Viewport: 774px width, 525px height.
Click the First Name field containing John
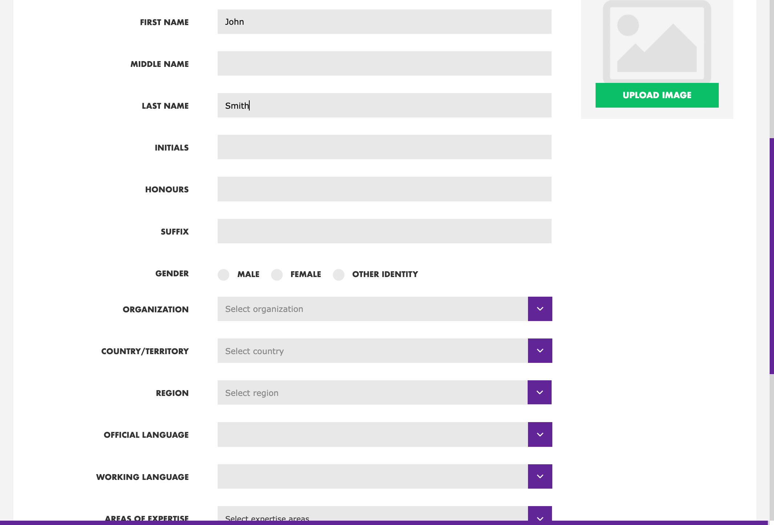384,22
